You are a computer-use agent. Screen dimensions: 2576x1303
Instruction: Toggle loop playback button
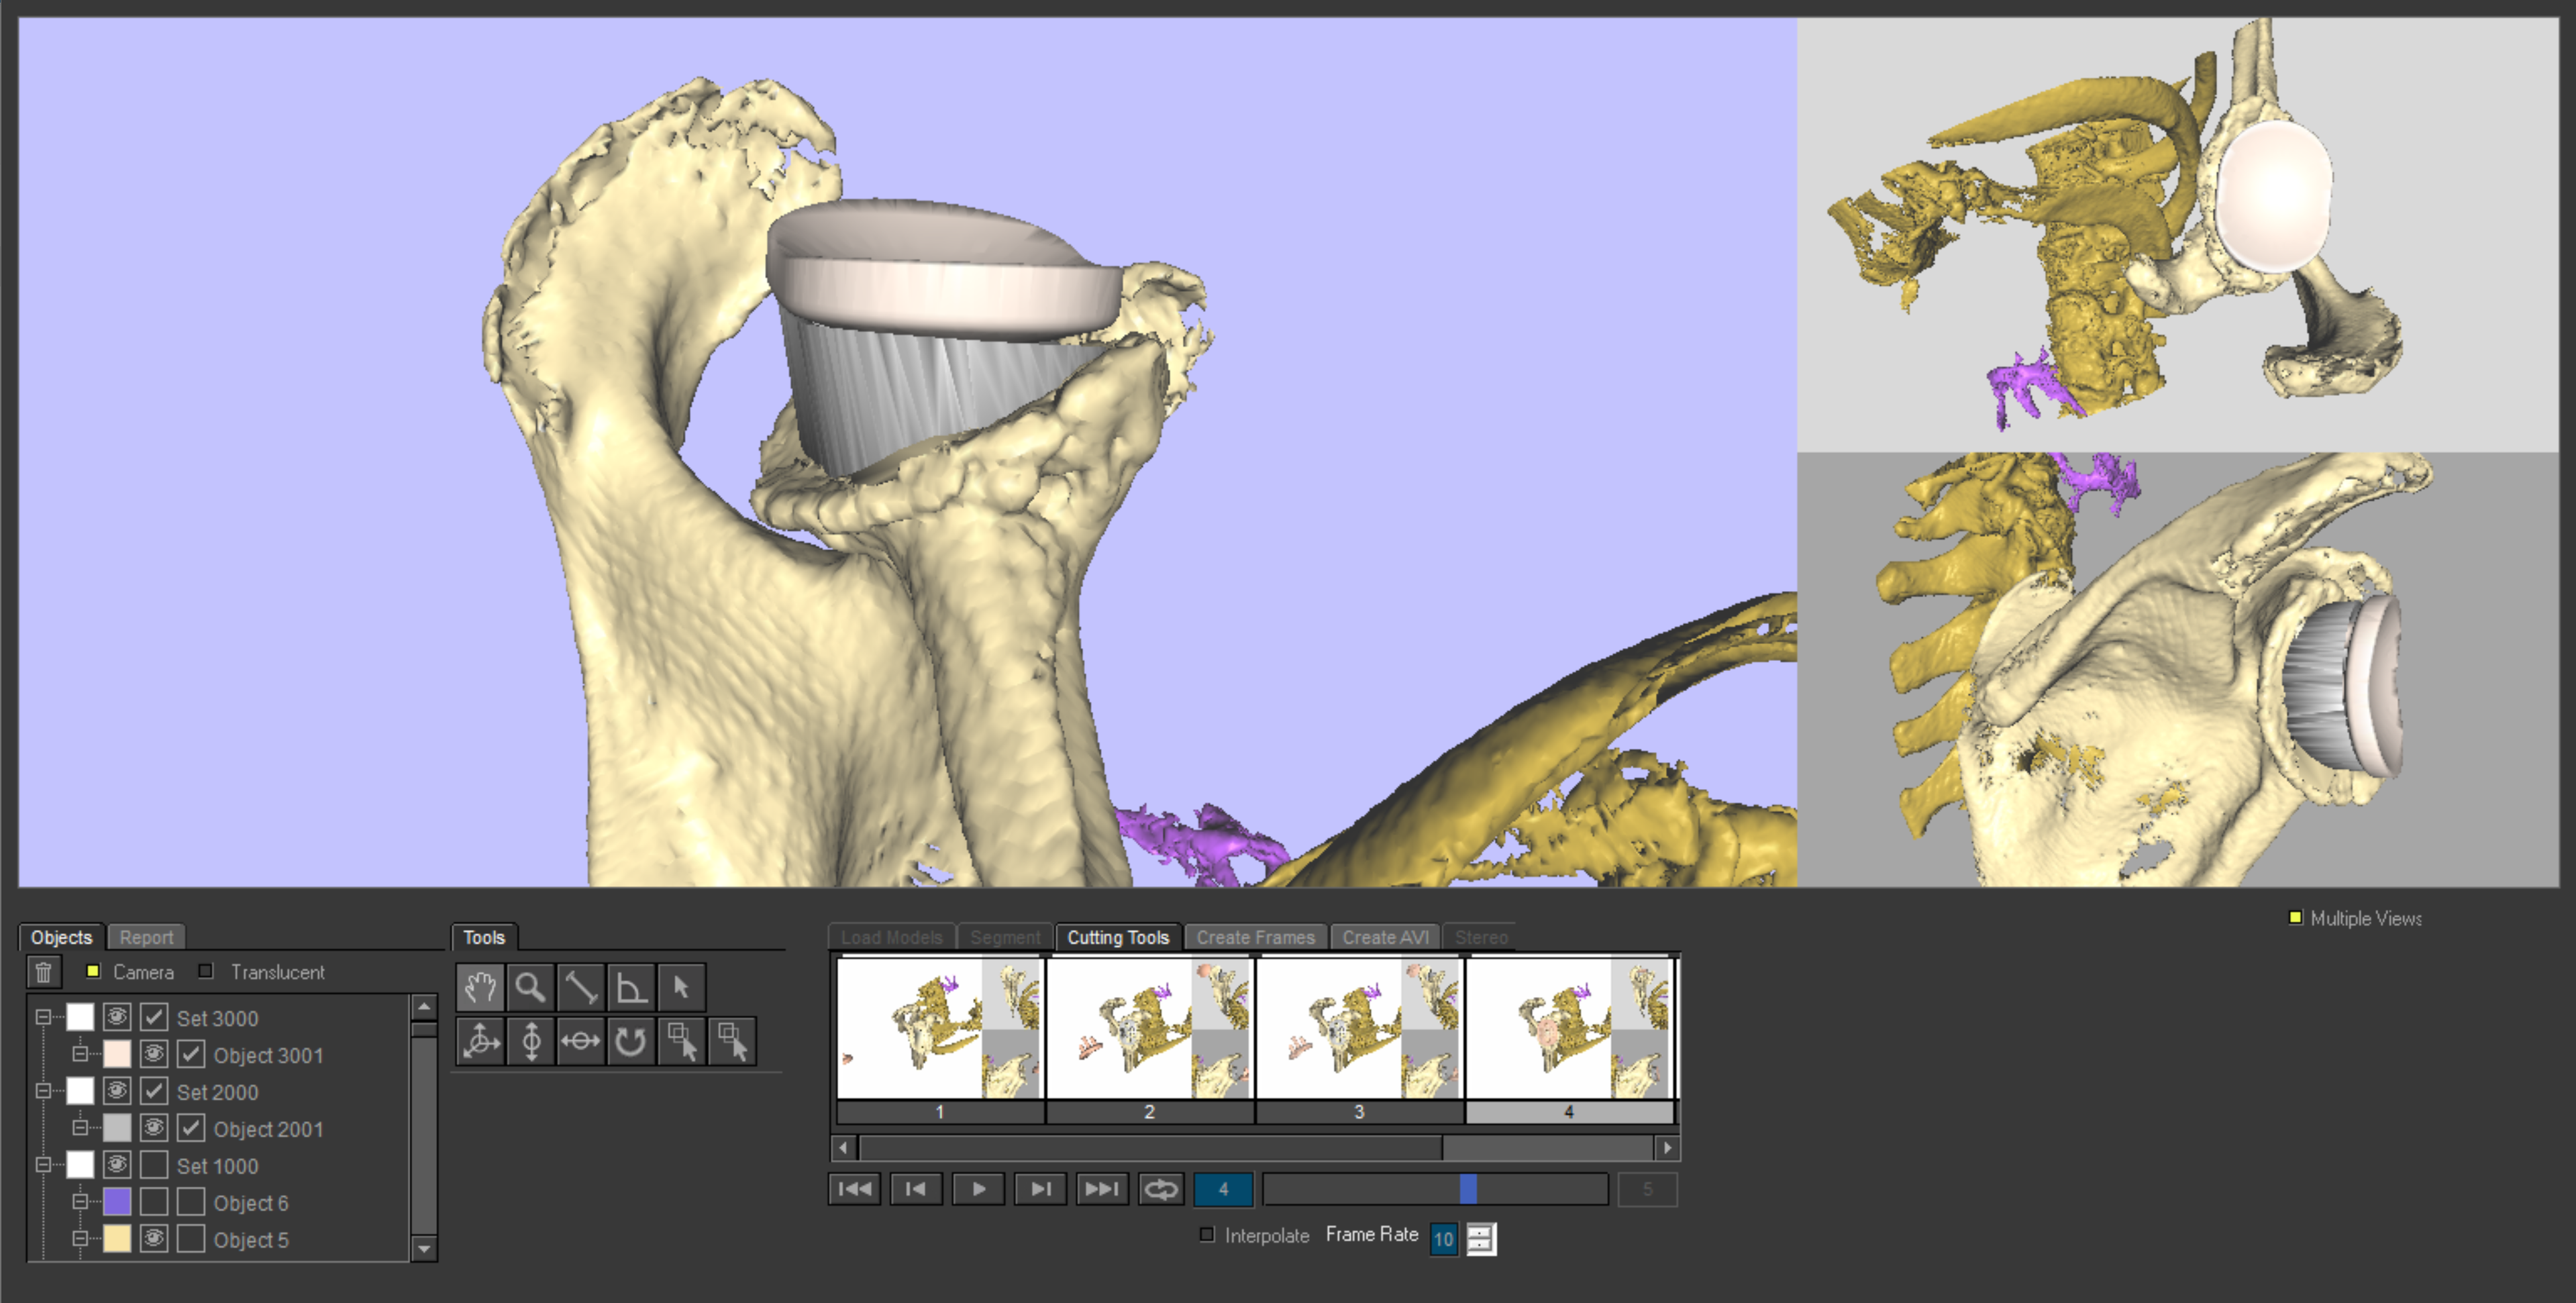pyautogui.click(x=1161, y=1189)
